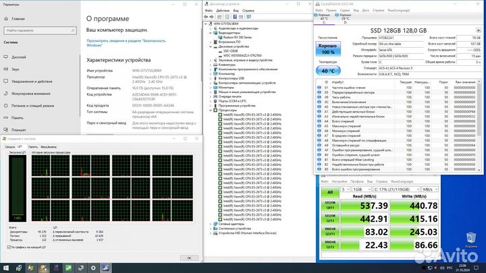This screenshot has width=486, height=273.
Task: Click the 40 °C temperature button
Action: [328, 71]
